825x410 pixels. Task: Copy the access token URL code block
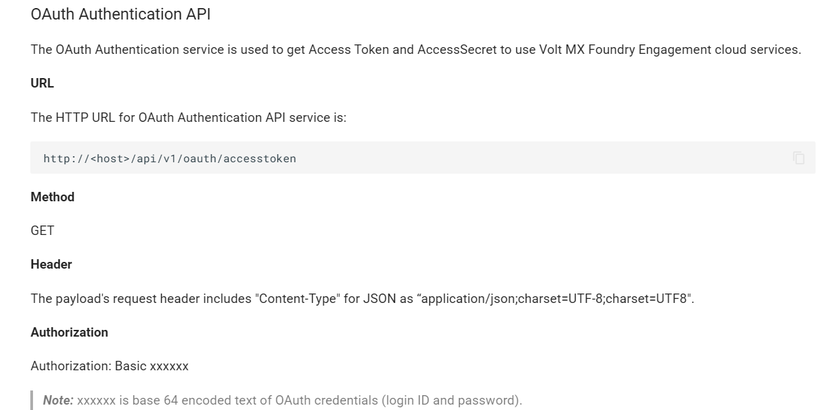coord(799,158)
